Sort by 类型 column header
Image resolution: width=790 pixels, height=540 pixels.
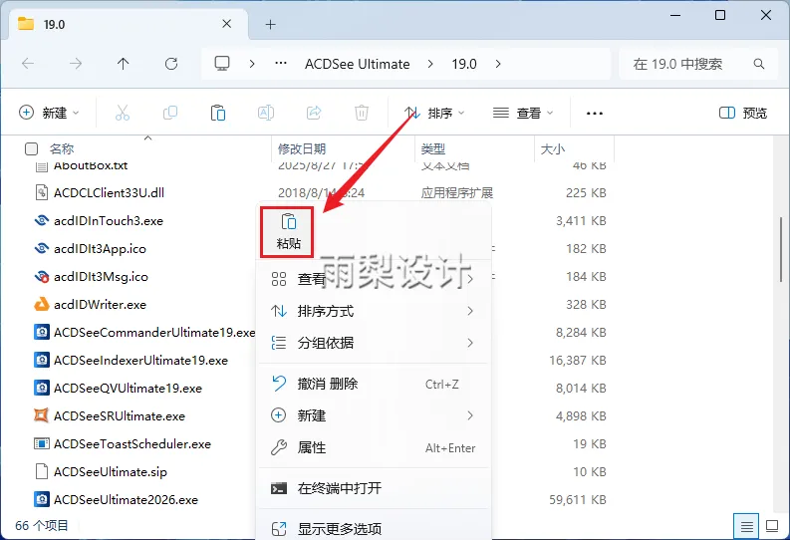[433, 148]
